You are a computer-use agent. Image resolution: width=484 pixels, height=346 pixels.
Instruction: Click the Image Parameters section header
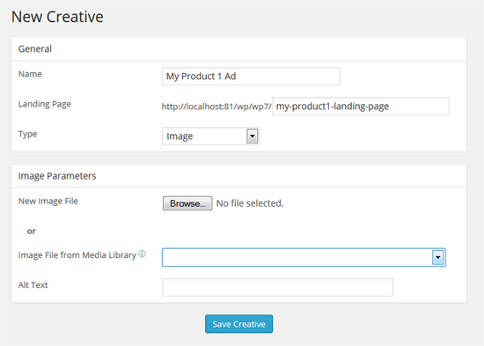point(57,176)
